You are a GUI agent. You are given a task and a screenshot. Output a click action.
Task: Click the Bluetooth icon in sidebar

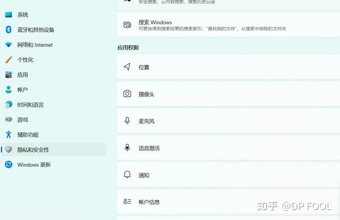tap(8, 29)
